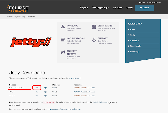This screenshot has height=113, width=168.
Task: Open the SUPPORT heading link
Action: [103, 38]
